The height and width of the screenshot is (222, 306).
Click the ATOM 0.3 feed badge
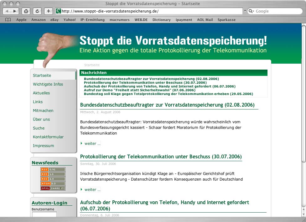tap(53, 184)
